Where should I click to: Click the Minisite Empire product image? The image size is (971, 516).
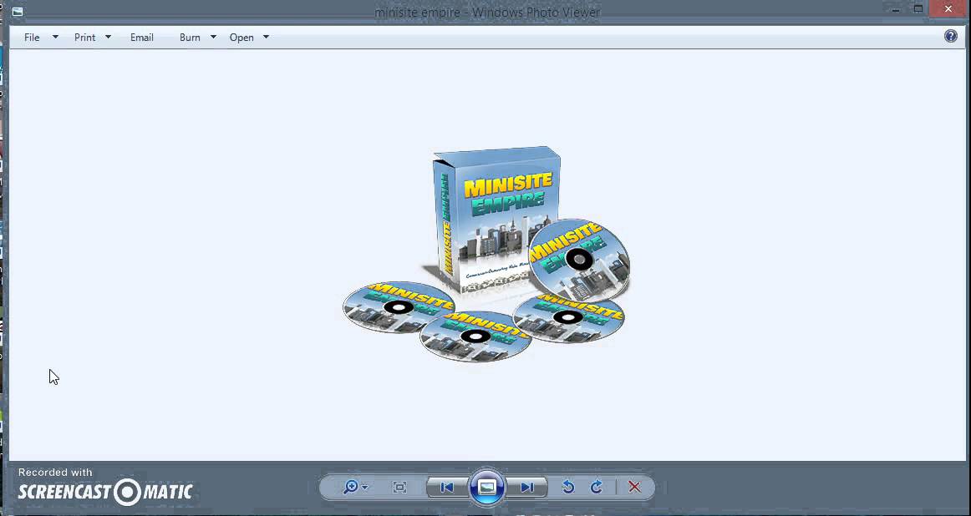tap(486, 254)
